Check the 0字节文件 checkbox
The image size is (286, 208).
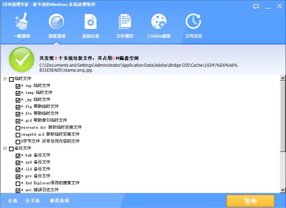click(18, 142)
